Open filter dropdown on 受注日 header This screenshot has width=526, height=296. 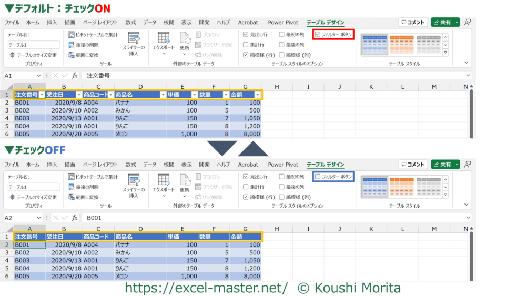click(78, 95)
